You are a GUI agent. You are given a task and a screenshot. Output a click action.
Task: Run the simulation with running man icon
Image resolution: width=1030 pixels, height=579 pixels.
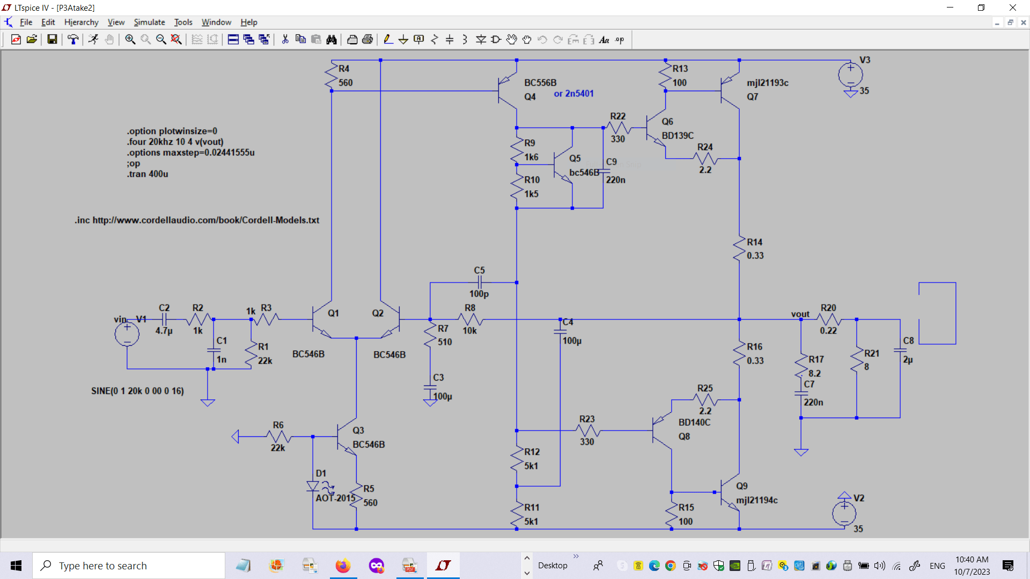(93, 40)
